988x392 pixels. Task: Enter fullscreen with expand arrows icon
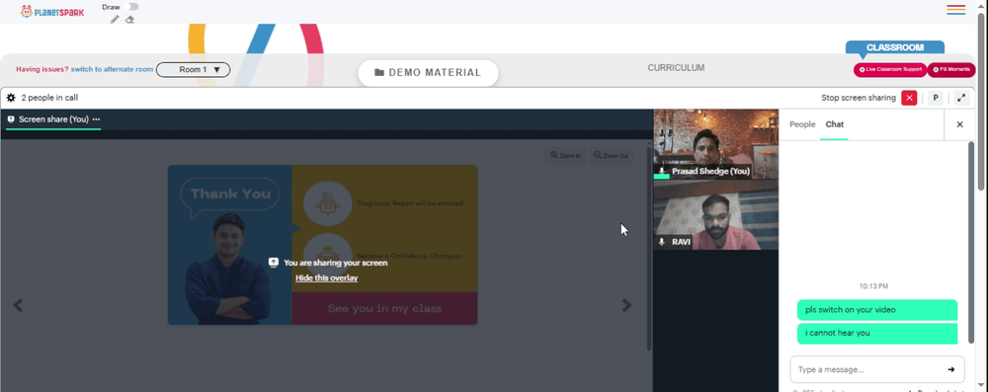(961, 98)
